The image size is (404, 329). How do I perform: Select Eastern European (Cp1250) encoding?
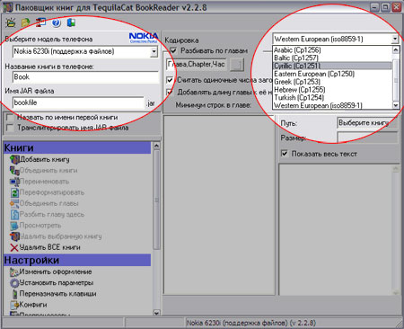pyautogui.click(x=332, y=74)
